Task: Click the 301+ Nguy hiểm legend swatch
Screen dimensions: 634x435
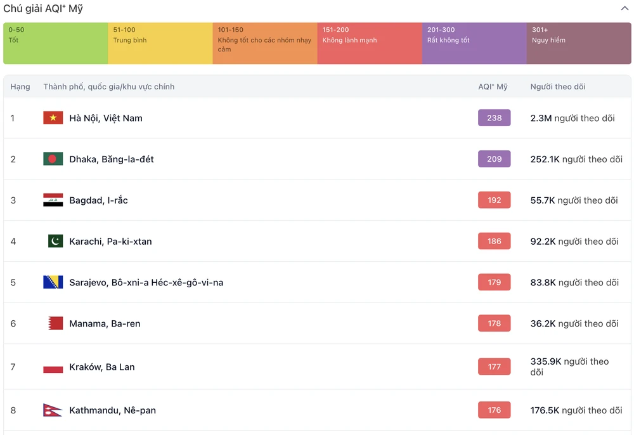Action: [579, 43]
